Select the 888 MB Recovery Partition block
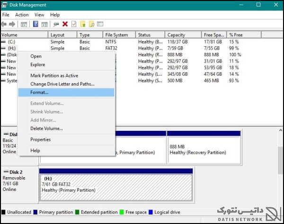The image size is (284, 224). [x=204, y=147]
